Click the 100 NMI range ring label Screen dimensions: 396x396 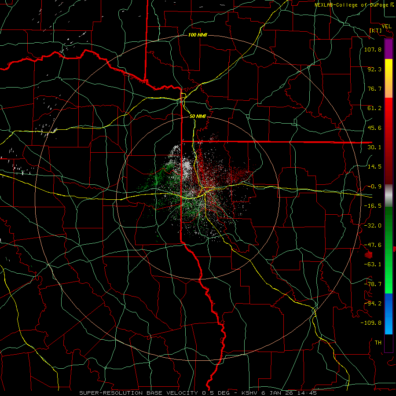198,35
